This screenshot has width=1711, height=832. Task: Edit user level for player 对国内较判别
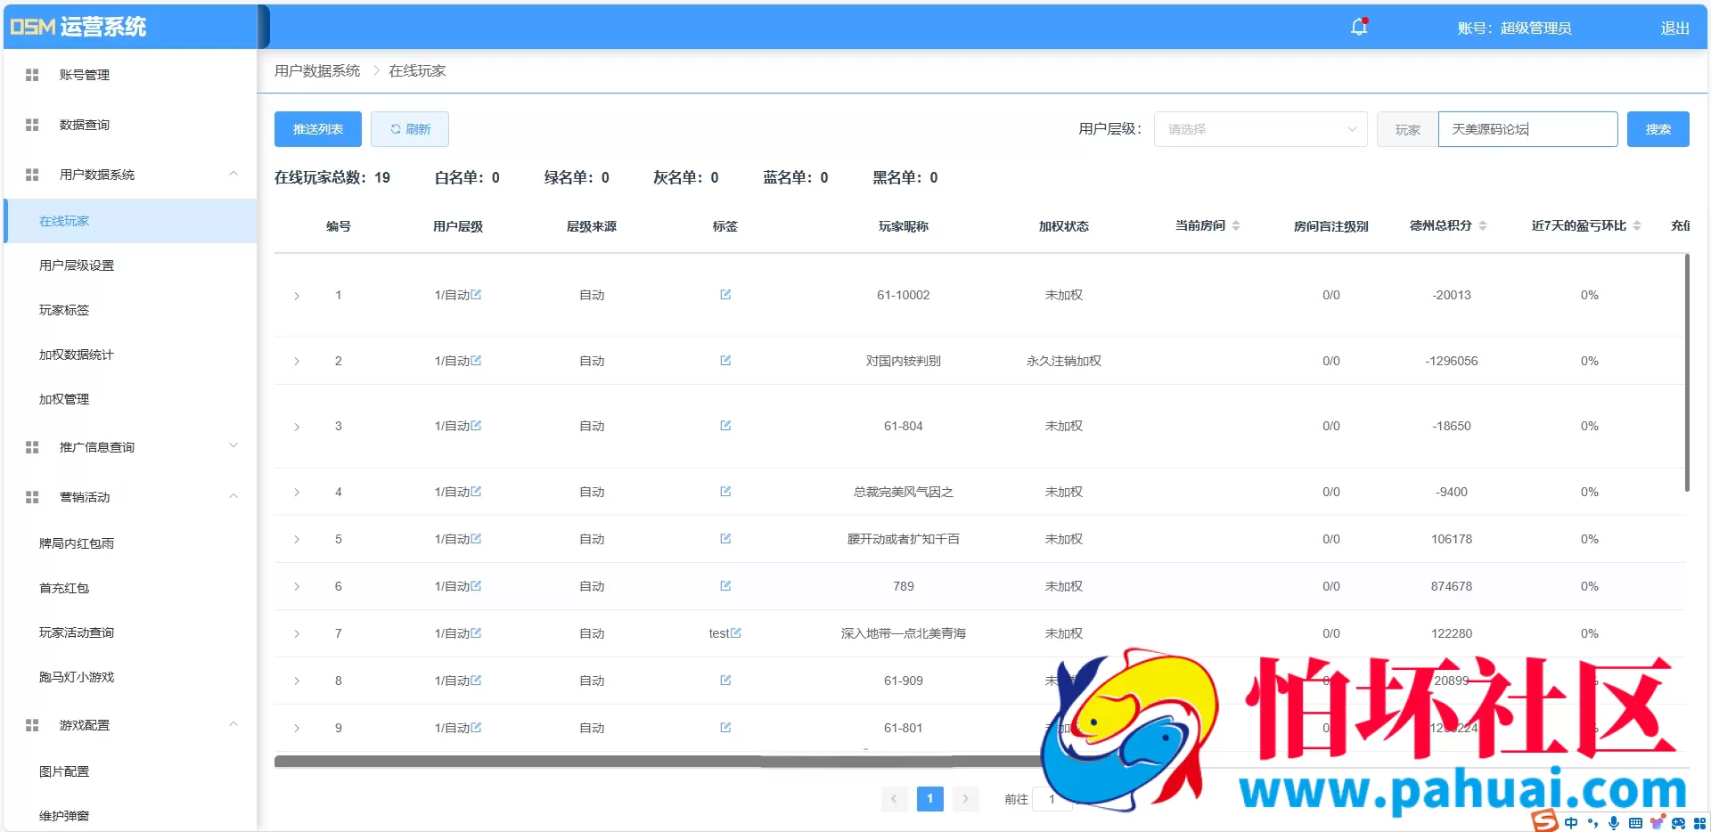click(476, 361)
